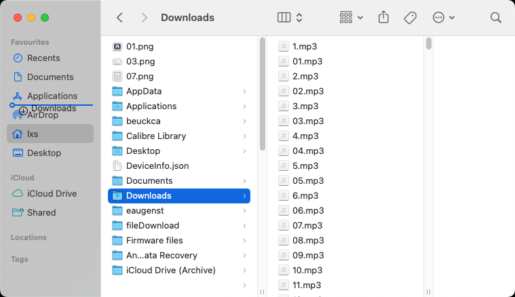Click first column resize handle at bottom
This screenshot has height=297, width=515.
(x=262, y=292)
